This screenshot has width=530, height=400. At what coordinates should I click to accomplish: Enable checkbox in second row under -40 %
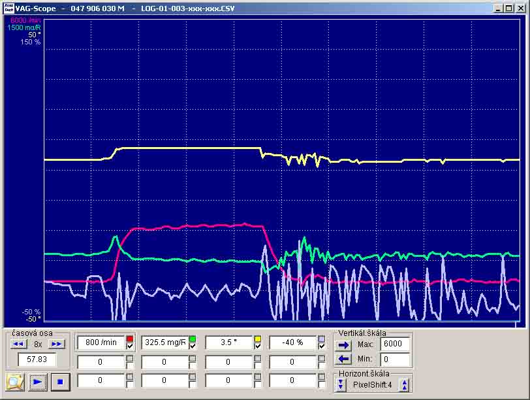point(322,365)
